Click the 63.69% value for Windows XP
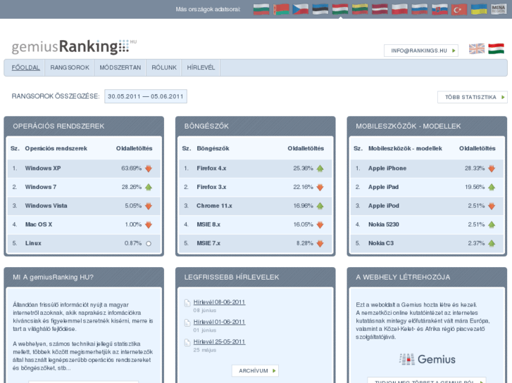Viewport: 512px width, 383px height. pyautogui.click(x=131, y=168)
